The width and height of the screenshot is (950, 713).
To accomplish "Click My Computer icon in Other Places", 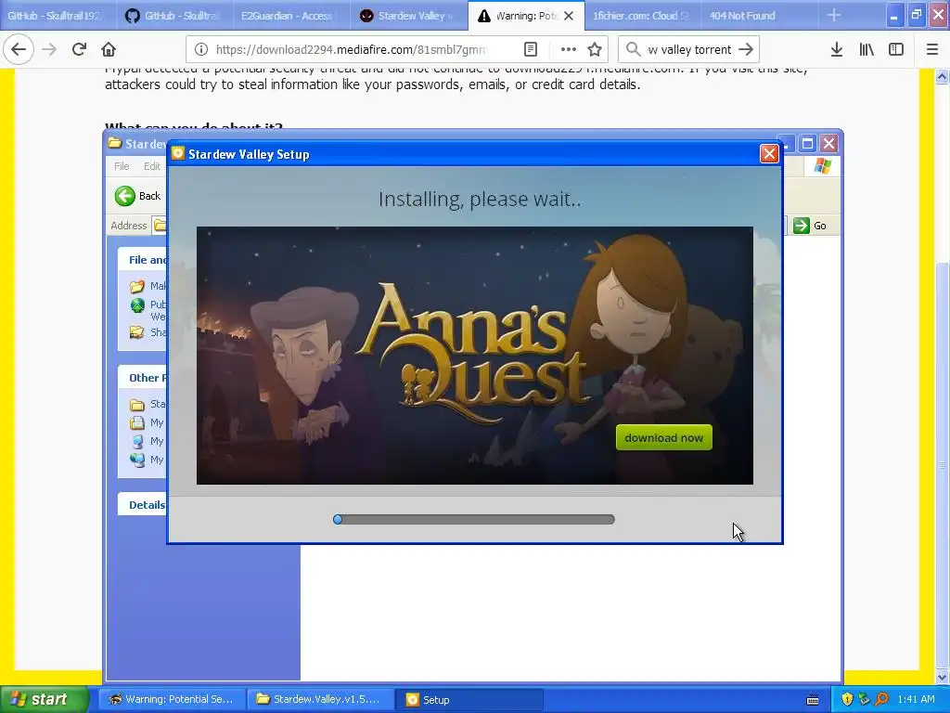I will [x=137, y=441].
